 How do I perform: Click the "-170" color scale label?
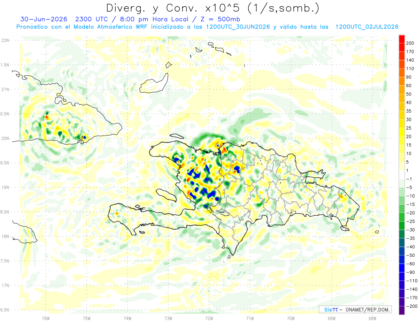pyautogui.click(x=412, y=298)
